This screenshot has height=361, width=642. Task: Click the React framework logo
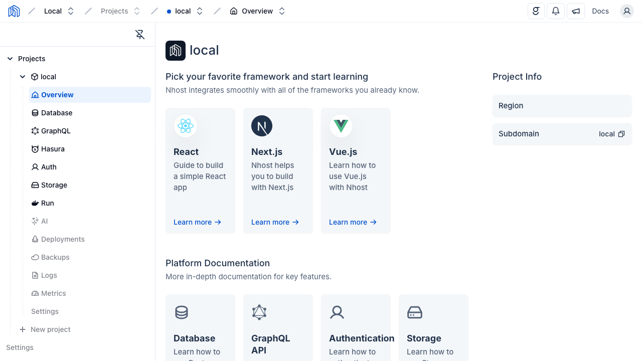point(186,126)
